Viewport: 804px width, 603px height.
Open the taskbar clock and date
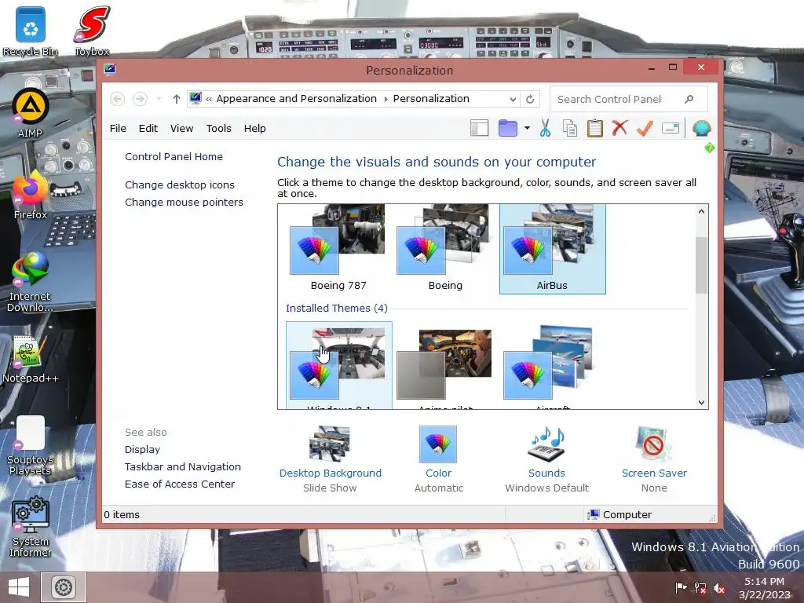click(764, 587)
